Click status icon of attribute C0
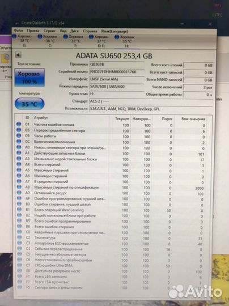 point(19,232)
